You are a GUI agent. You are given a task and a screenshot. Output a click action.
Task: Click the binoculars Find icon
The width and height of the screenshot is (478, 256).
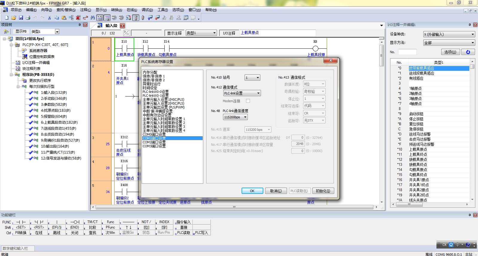pos(93,18)
